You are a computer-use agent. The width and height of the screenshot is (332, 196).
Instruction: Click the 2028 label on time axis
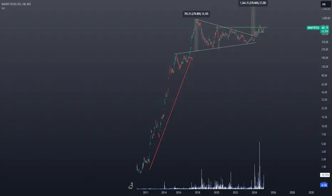tap(292, 192)
